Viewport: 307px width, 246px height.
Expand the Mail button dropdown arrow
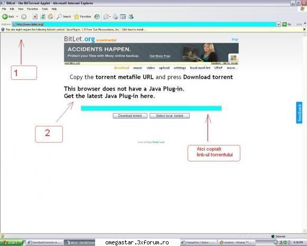[x=110, y=16]
